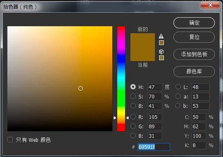
Task: Click the left hue slider arrow handle
Action: tap(115, 118)
